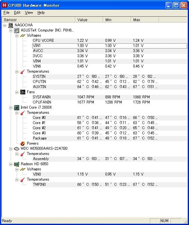Open the Help menu
The image size is (189, 225).
[41, 13]
